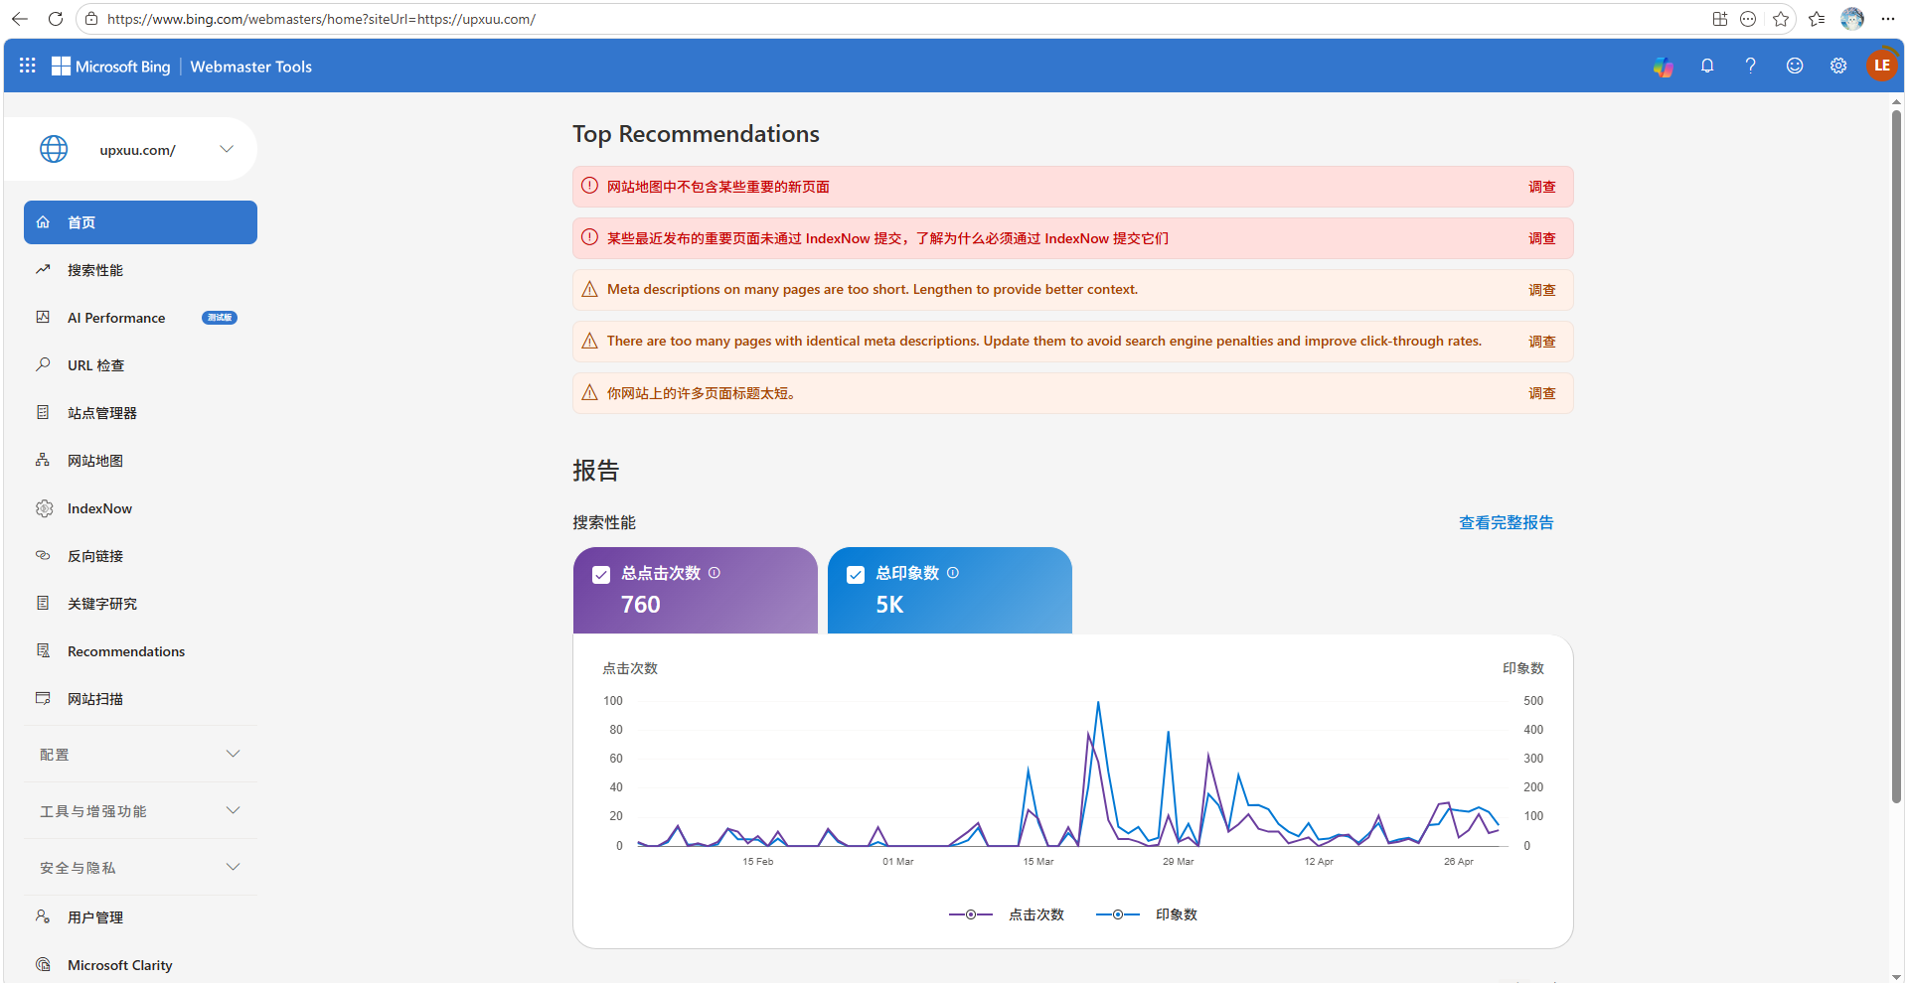Open the LE account avatar
This screenshot has width=1908, height=983.
click(x=1881, y=66)
